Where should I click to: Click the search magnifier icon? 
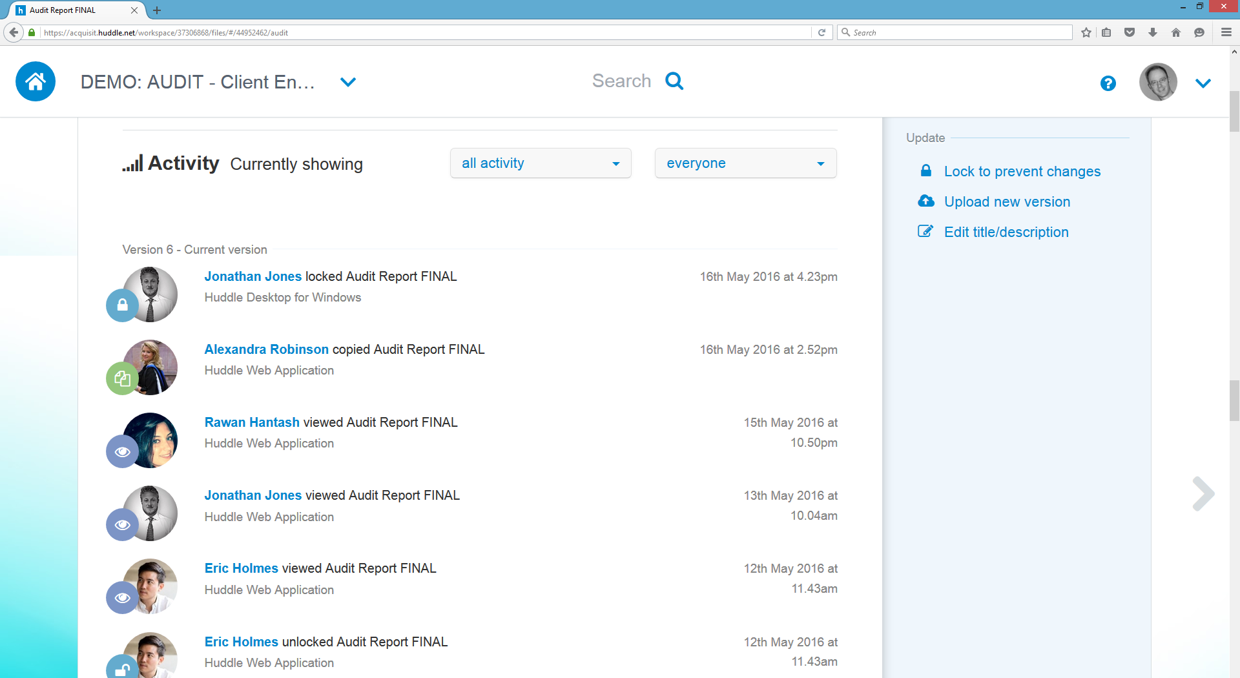click(x=674, y=81)
